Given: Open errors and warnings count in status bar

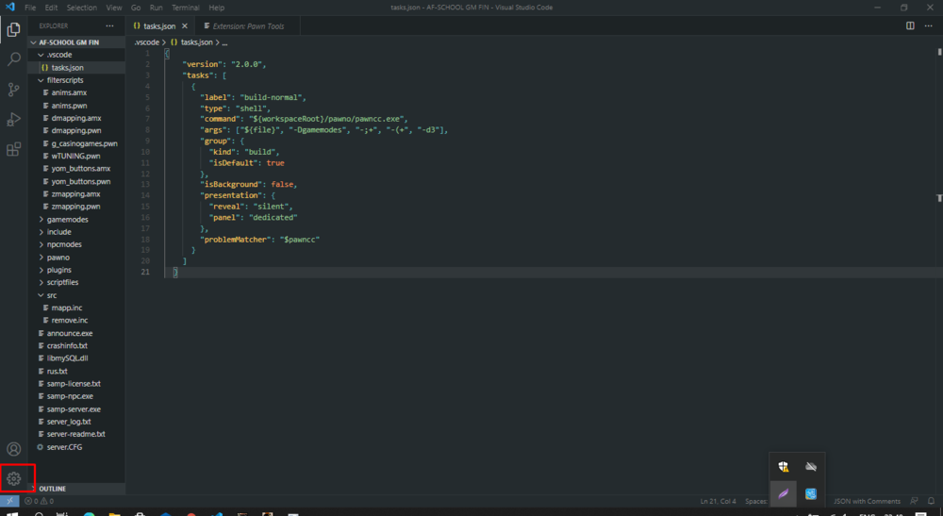Looking at the screenshot, I should (39, 501).
